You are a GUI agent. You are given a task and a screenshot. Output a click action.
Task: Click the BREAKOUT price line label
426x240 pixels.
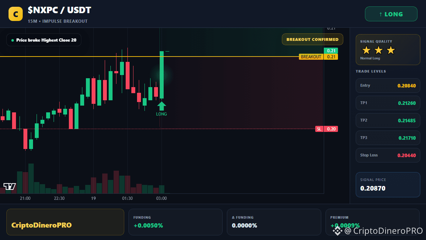311,57
